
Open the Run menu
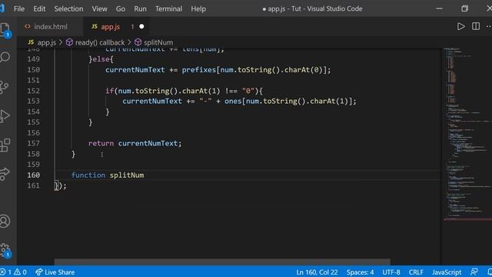coord(140,8)
